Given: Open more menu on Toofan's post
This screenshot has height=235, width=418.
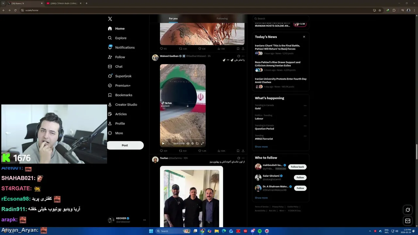Looking at the screenshot, I should point(243,158).
